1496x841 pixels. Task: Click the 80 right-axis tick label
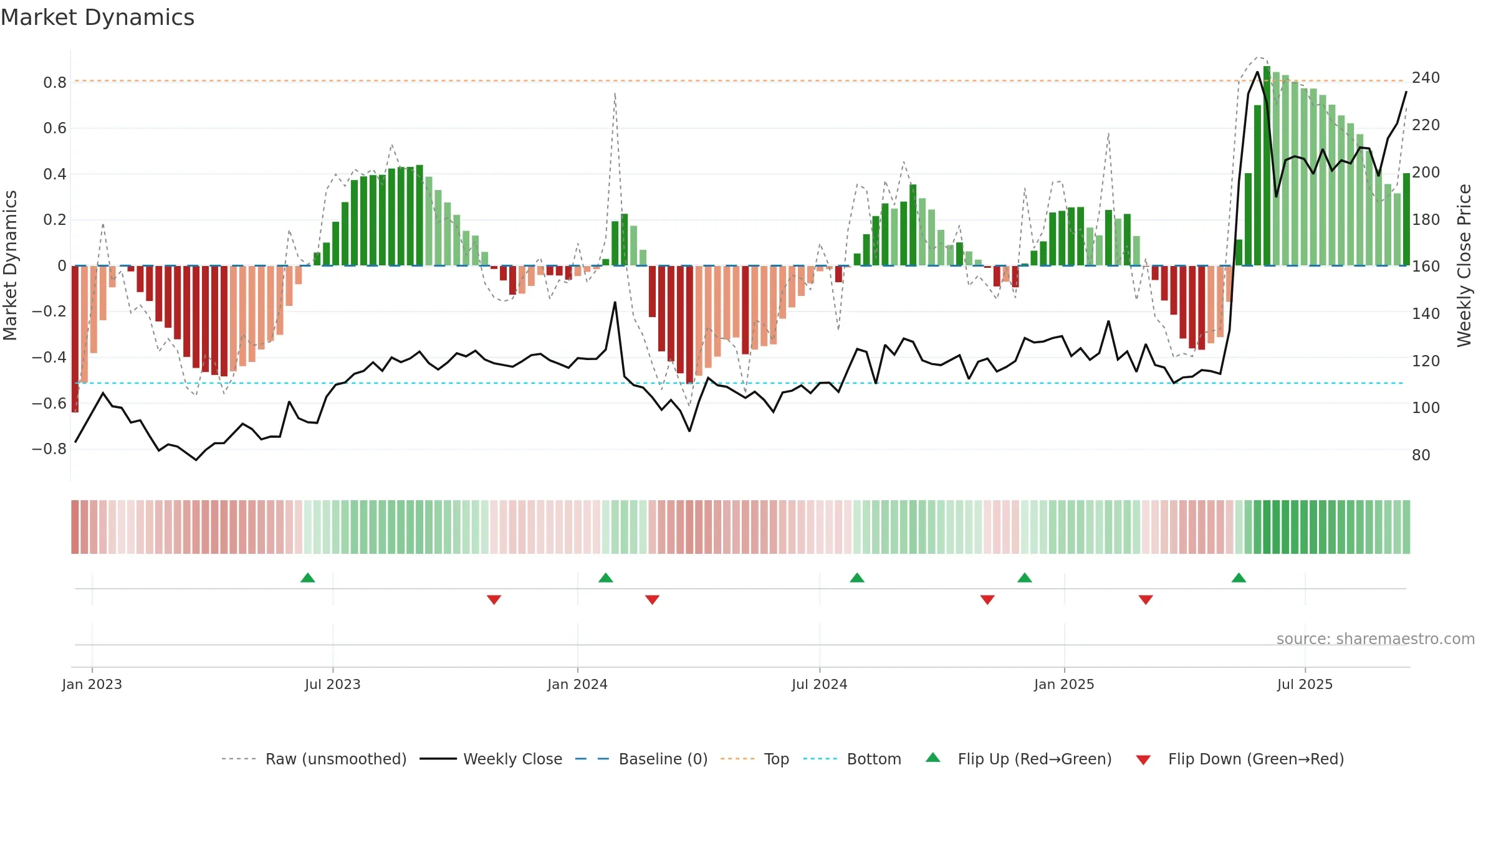click(x=1421, y=455)
